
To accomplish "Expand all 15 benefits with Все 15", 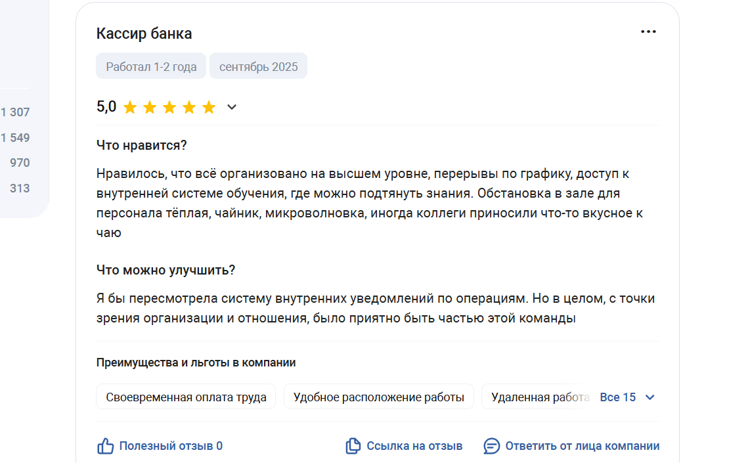I will point(618,397).
